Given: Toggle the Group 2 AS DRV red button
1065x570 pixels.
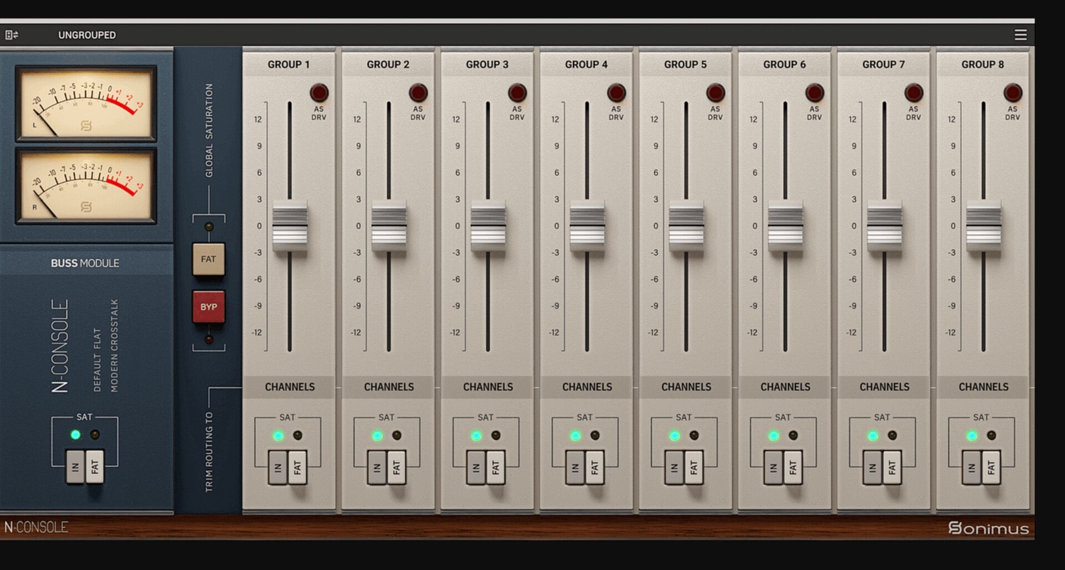Looking at the screenshot, I should [418, 93].
